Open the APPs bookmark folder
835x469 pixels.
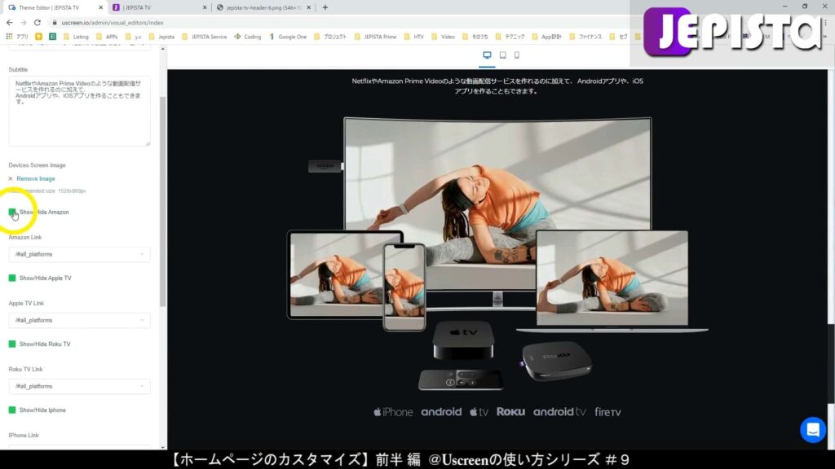point(107,37)
